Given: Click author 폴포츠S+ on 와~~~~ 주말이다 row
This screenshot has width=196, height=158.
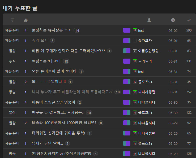Looking at the screenshot, I should [145, 82].
